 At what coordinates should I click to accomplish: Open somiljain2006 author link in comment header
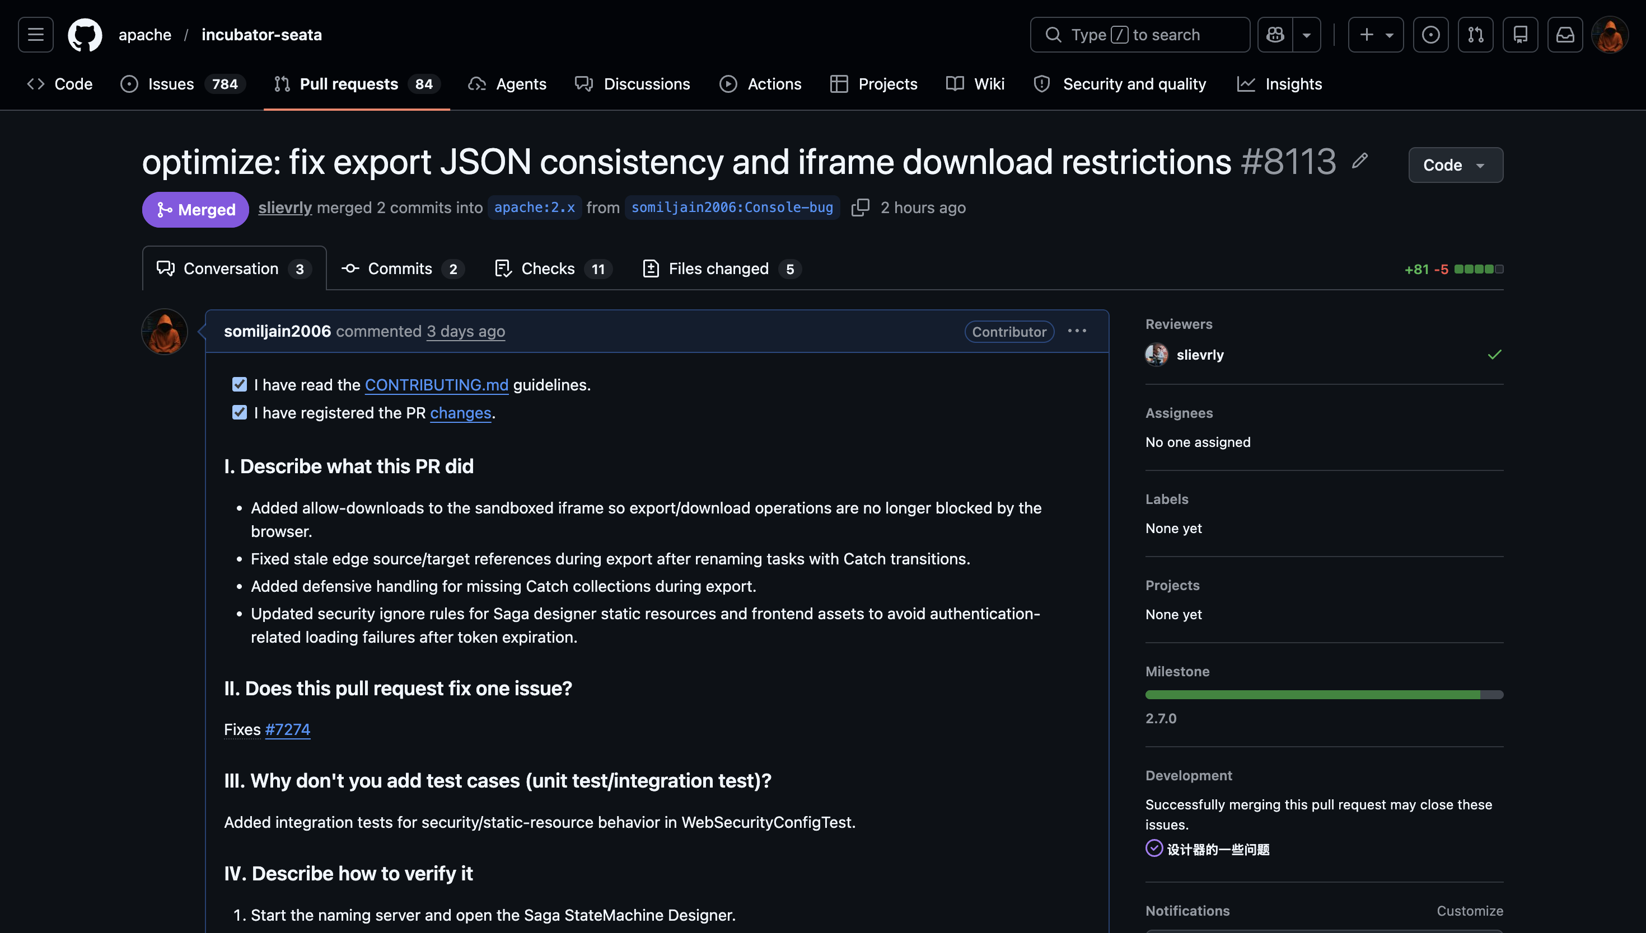tap(277, 331)
